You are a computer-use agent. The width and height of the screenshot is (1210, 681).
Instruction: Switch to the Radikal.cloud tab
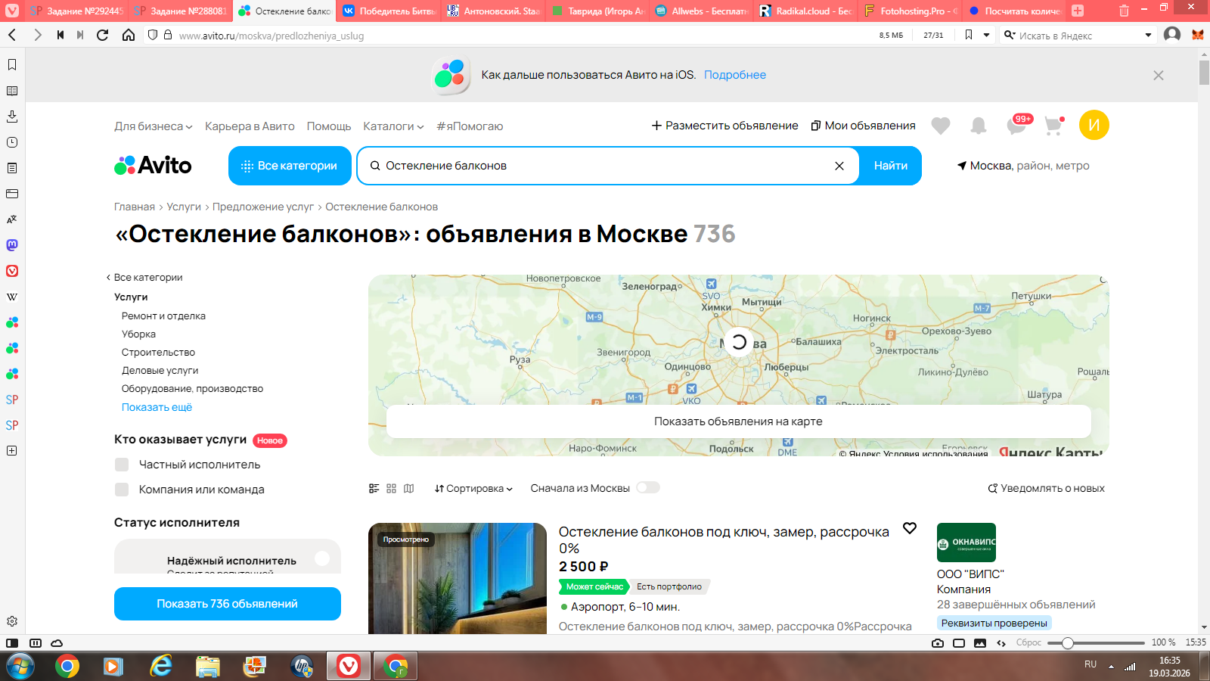805,11
